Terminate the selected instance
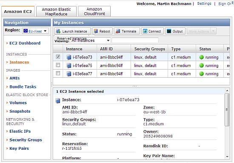The height and width of the screenshot is (163, 234). point(127,31)
